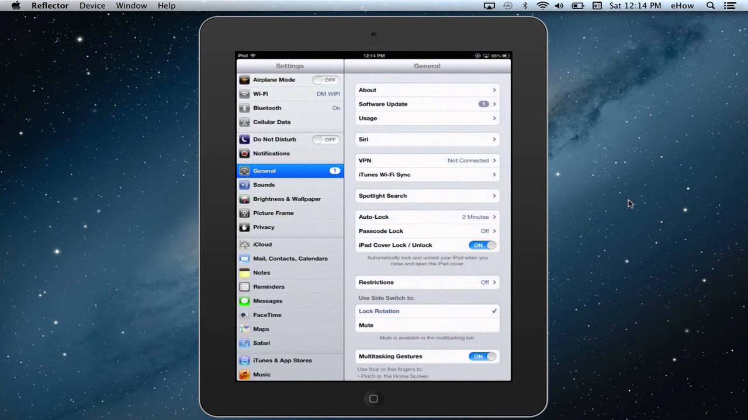Open the AirPlay display status icon
The height and width of the screenshot is (420, 748).
tap(490, 6)
